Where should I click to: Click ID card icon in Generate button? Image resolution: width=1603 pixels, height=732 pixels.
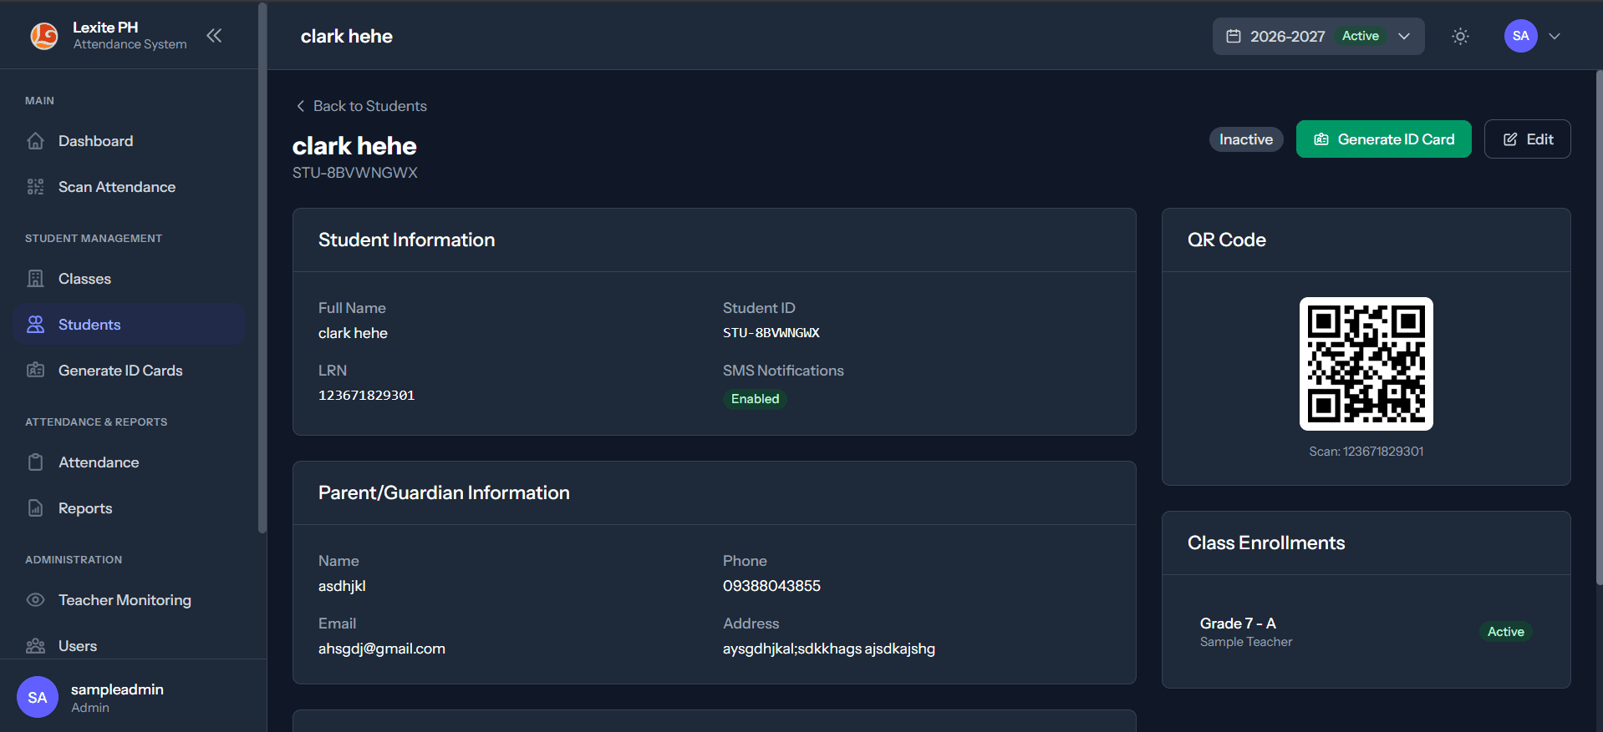(1321, 139)
